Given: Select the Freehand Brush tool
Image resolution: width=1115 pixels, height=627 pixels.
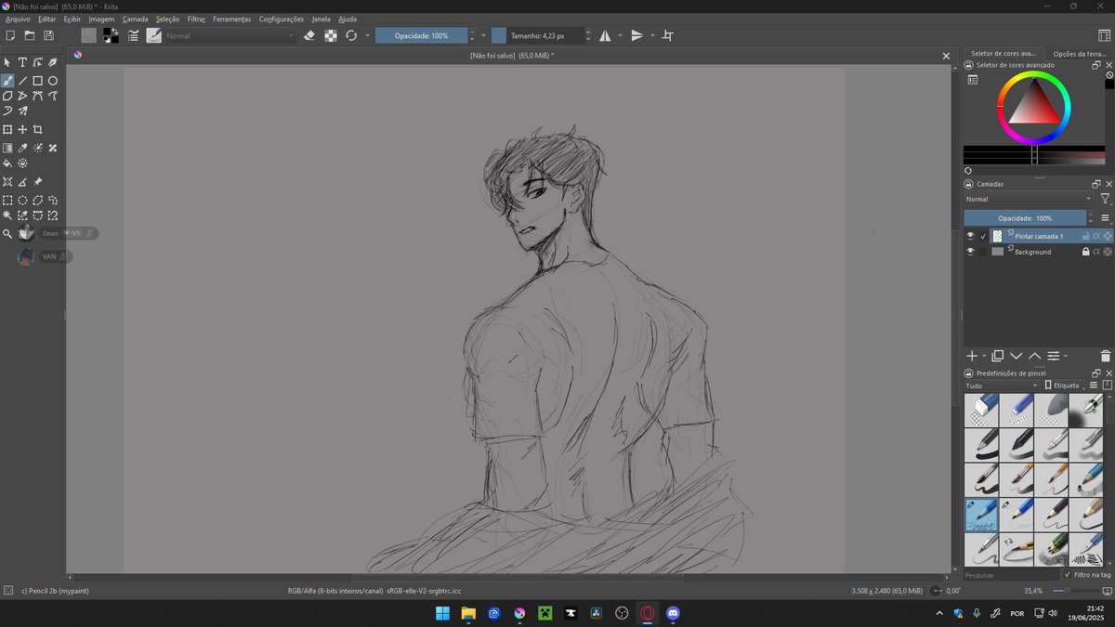Looking at the screenshot, I should tap(7, 81).
